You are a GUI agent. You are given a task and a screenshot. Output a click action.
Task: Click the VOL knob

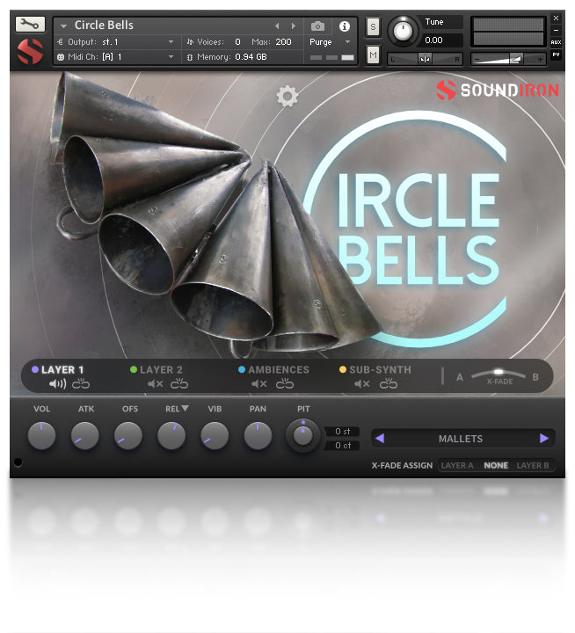click(x=41, y=435)
